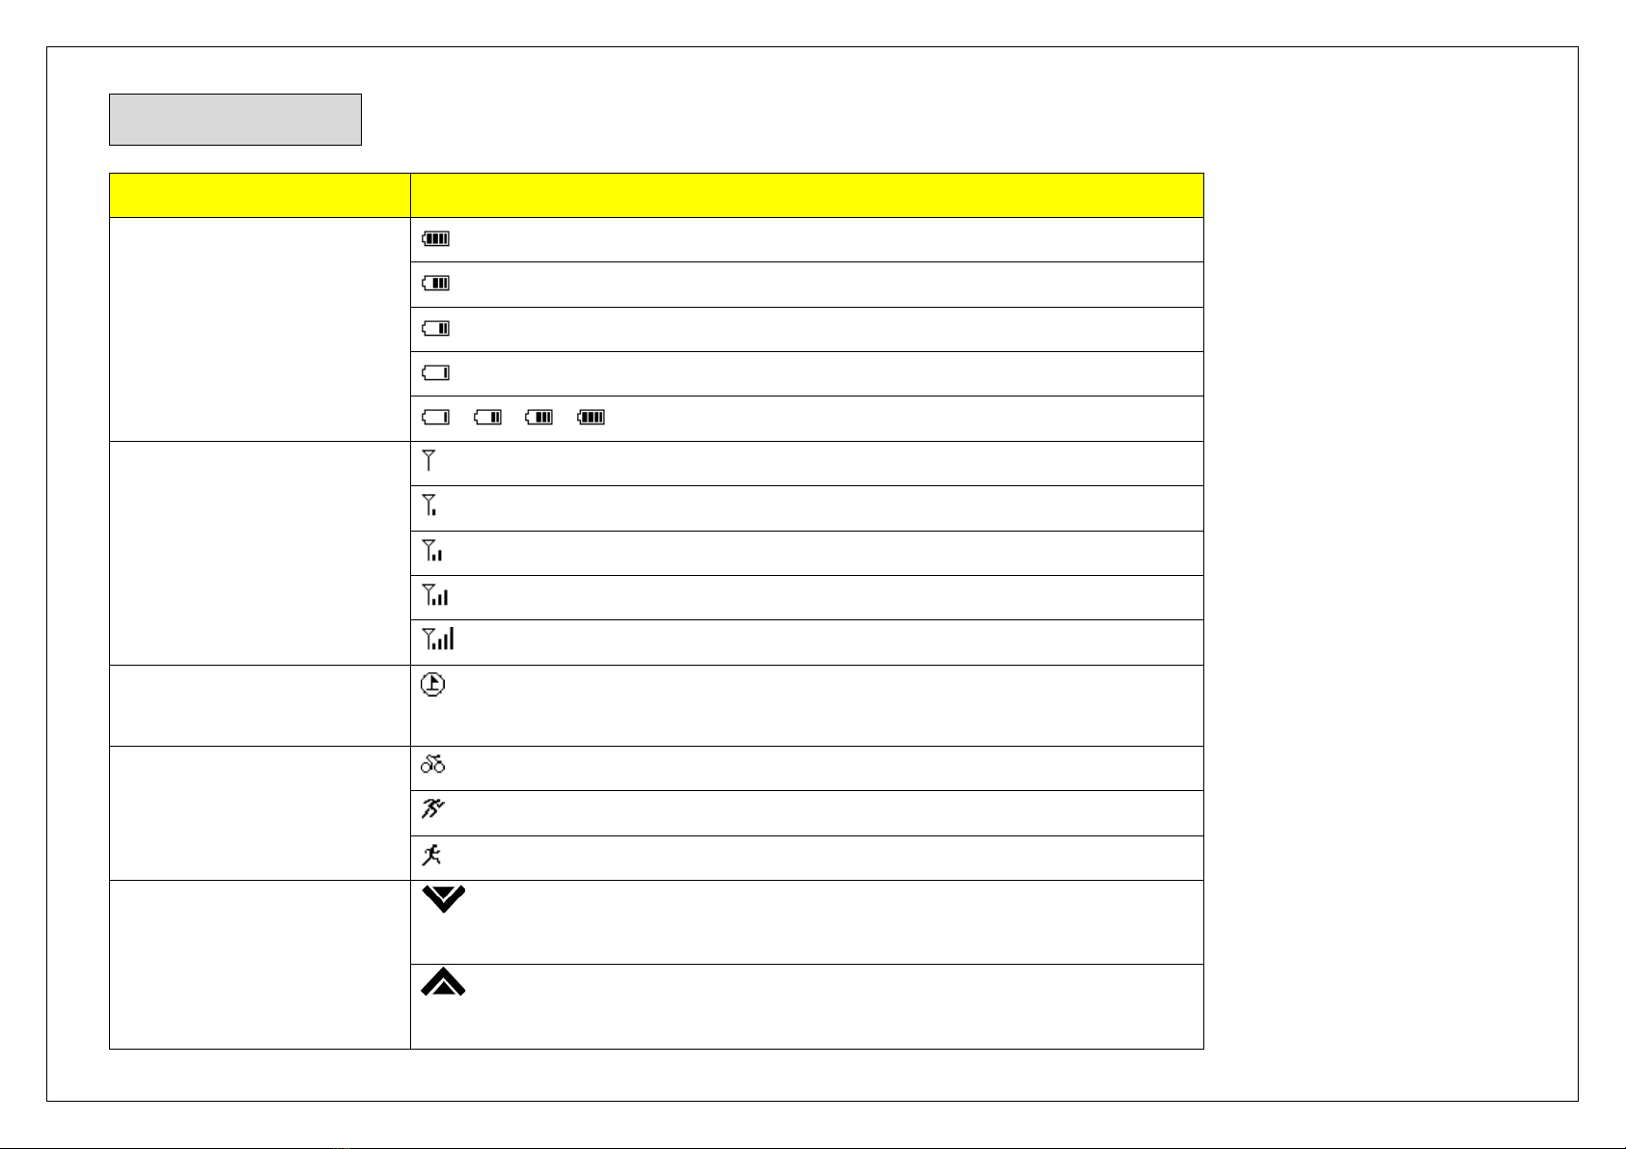Select the sprinting runner icon
Image resolution: width=1626 pixels, height=1149 pixels.
[432, 809]
